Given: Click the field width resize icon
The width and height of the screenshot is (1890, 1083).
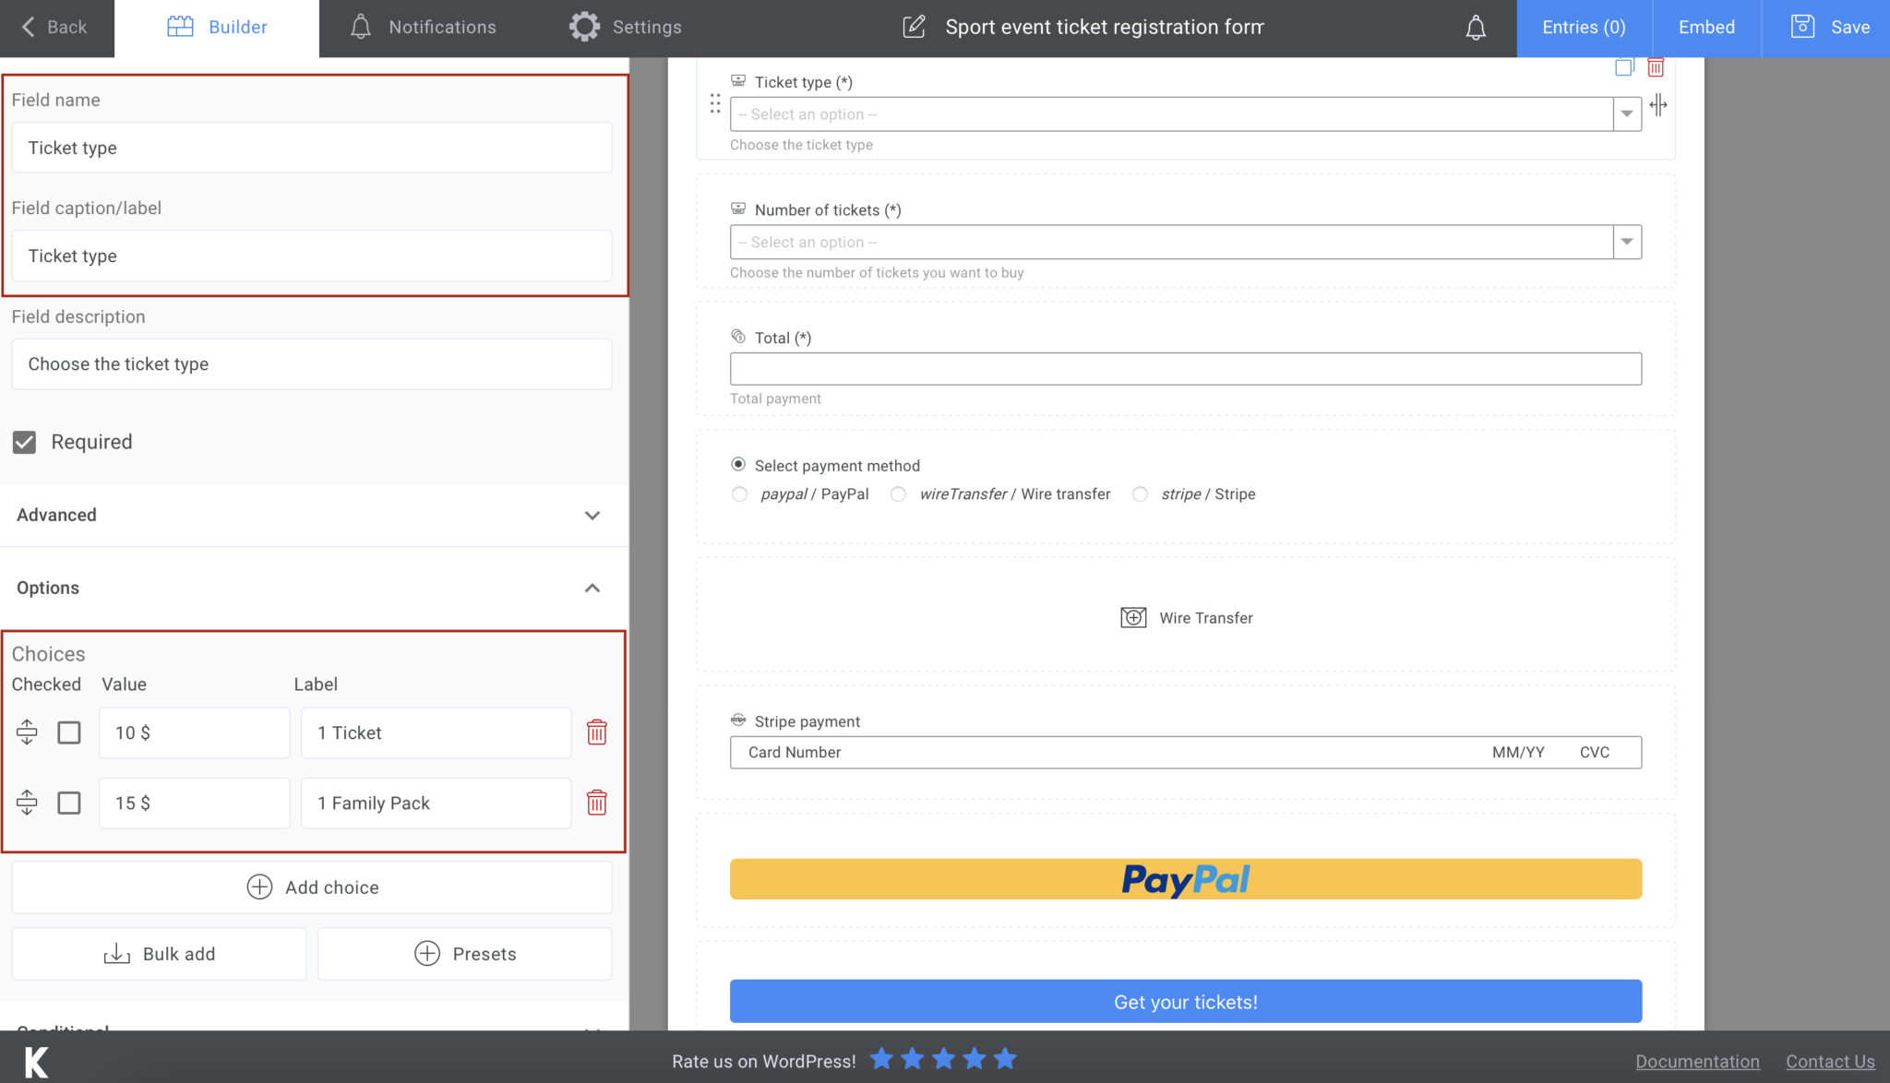Looking at the screenshot, I should click(x=1658, y=105).
